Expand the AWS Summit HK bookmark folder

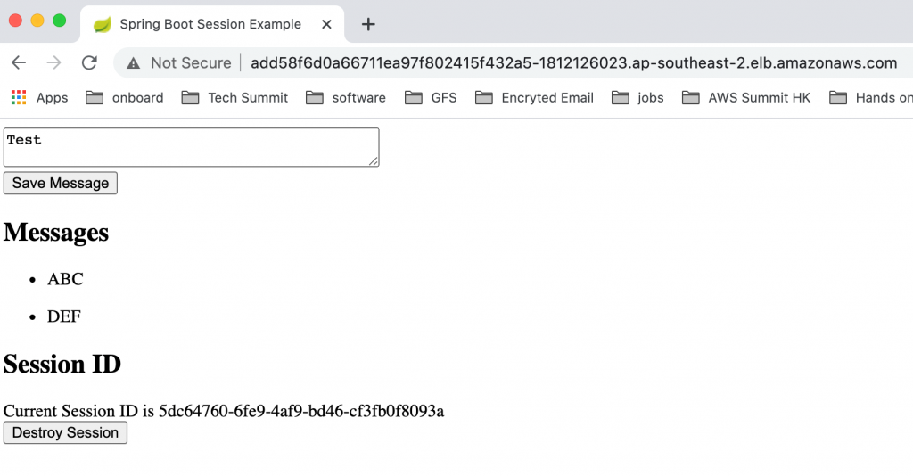tap(747, 97)
